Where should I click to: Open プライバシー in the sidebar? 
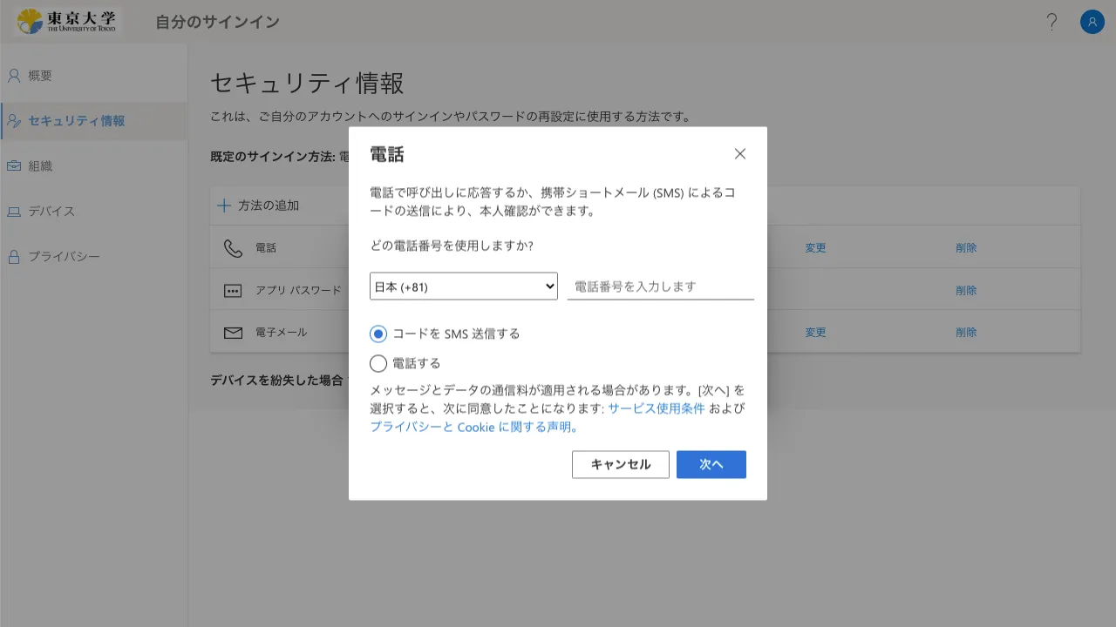(63, 257)
